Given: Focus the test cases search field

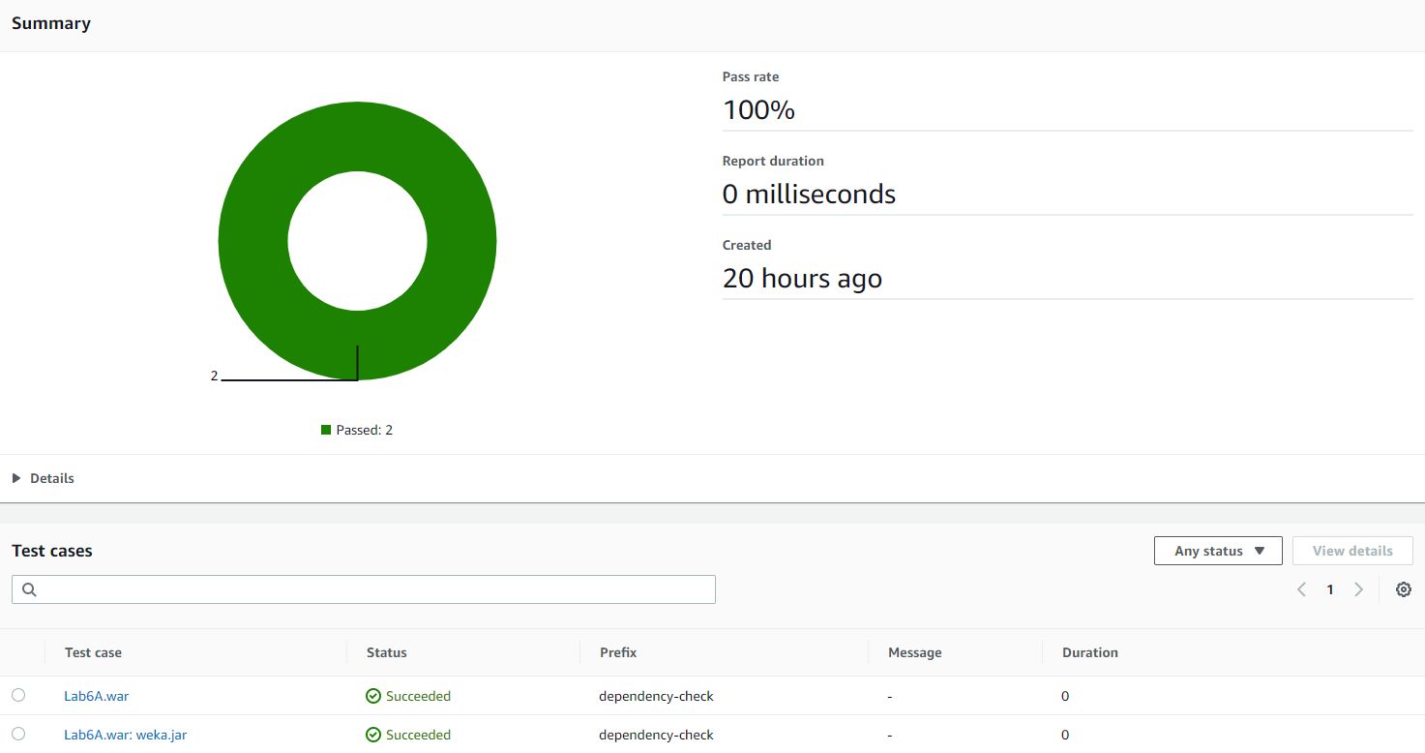Looking at the screenshot, I should [377, 589].
